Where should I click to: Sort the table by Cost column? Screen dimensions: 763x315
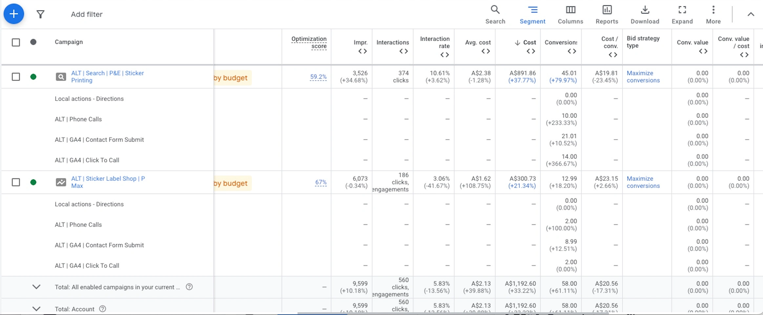pos(529,43)
